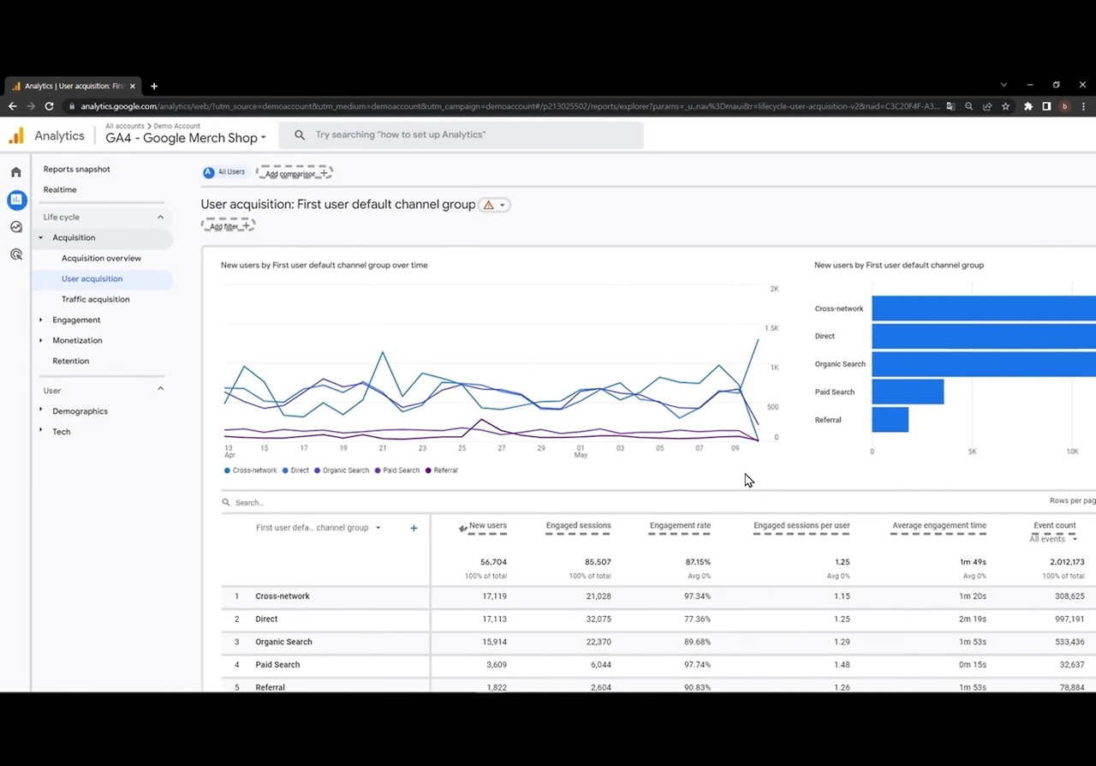Toggle Referral series in chart legend
Screen dimensions: 1096x766
[x=442, y=470]
